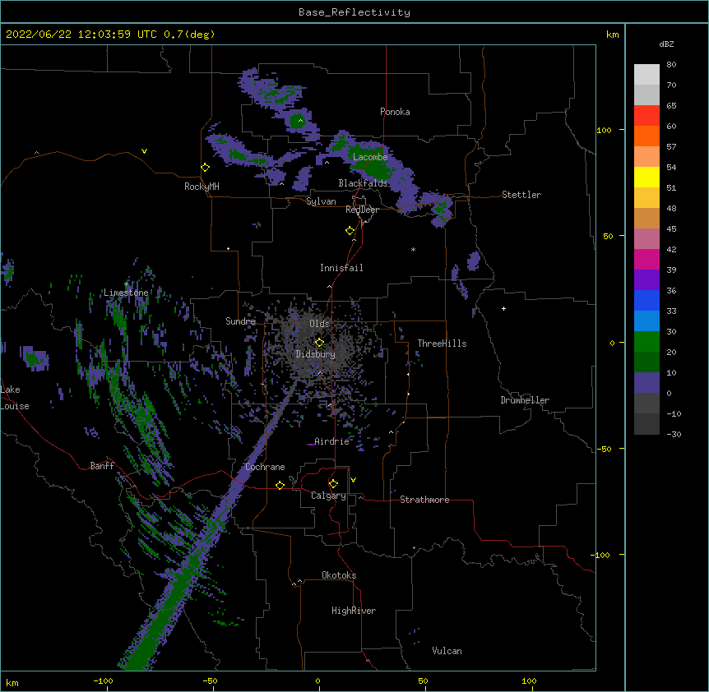This screenshot has width=709, height=692.
Task: Select the yellow diamond marker below Cochrane
Action: [280, 485]
